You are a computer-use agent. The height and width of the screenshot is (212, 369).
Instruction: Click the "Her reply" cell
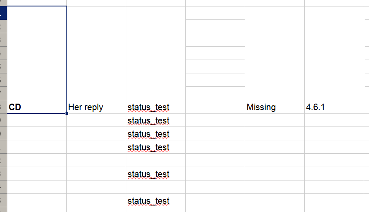96,107
